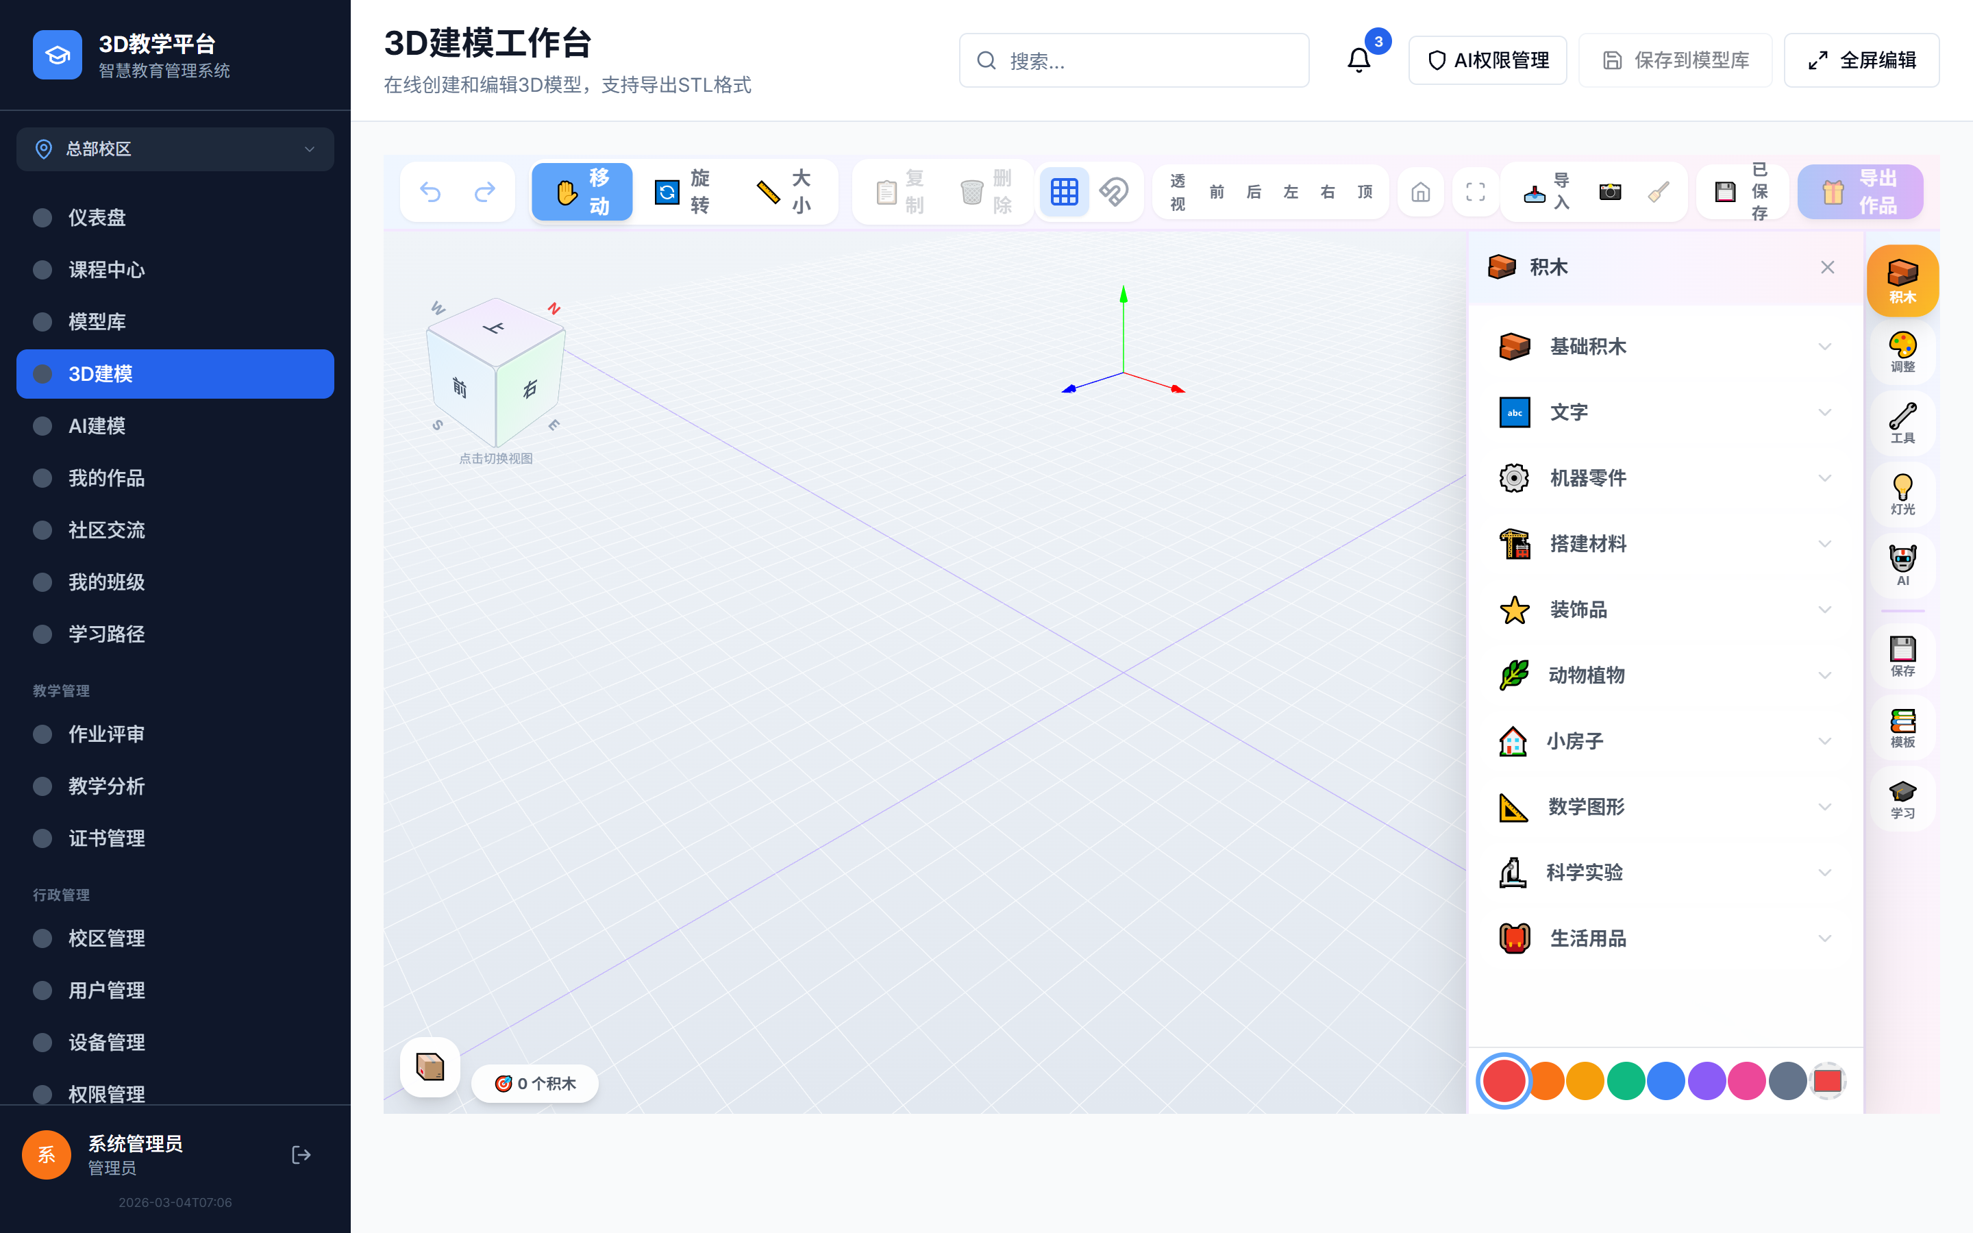
Task: Take a screenshot with the camera icon
Action: pos(1609,192)
